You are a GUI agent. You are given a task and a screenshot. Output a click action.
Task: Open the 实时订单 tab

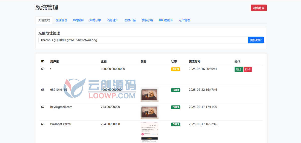click(95, 20)
